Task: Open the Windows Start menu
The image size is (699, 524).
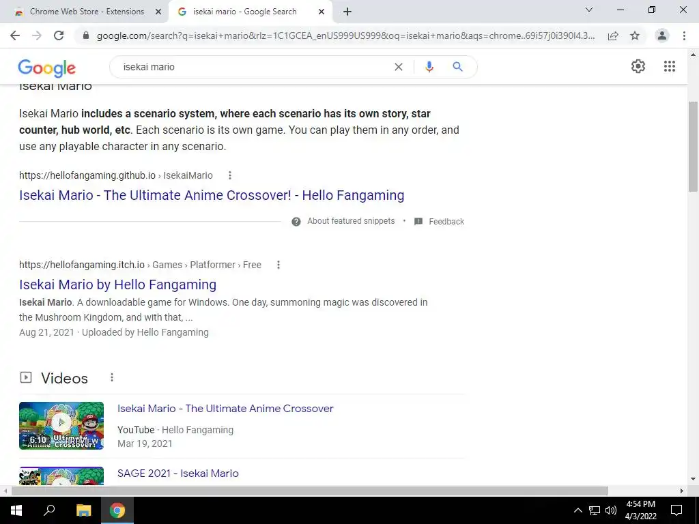Action: (x=16, y=510)
